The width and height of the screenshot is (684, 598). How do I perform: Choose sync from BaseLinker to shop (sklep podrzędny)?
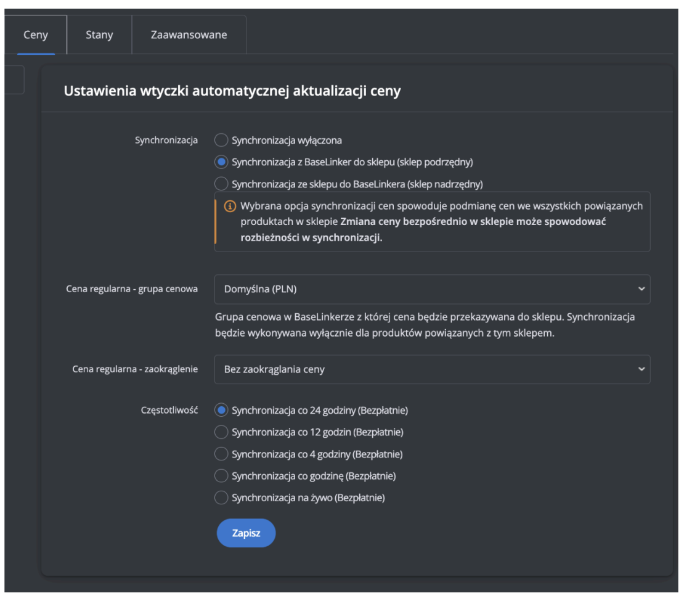(x=221, y=162)
